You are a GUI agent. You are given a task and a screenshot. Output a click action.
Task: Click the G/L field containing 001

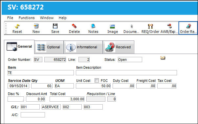(30, 107)
